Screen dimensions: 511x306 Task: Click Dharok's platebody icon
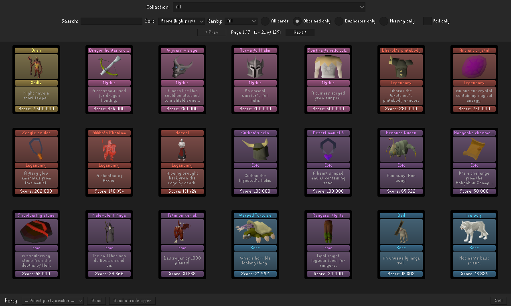click(x=401, y=66)
